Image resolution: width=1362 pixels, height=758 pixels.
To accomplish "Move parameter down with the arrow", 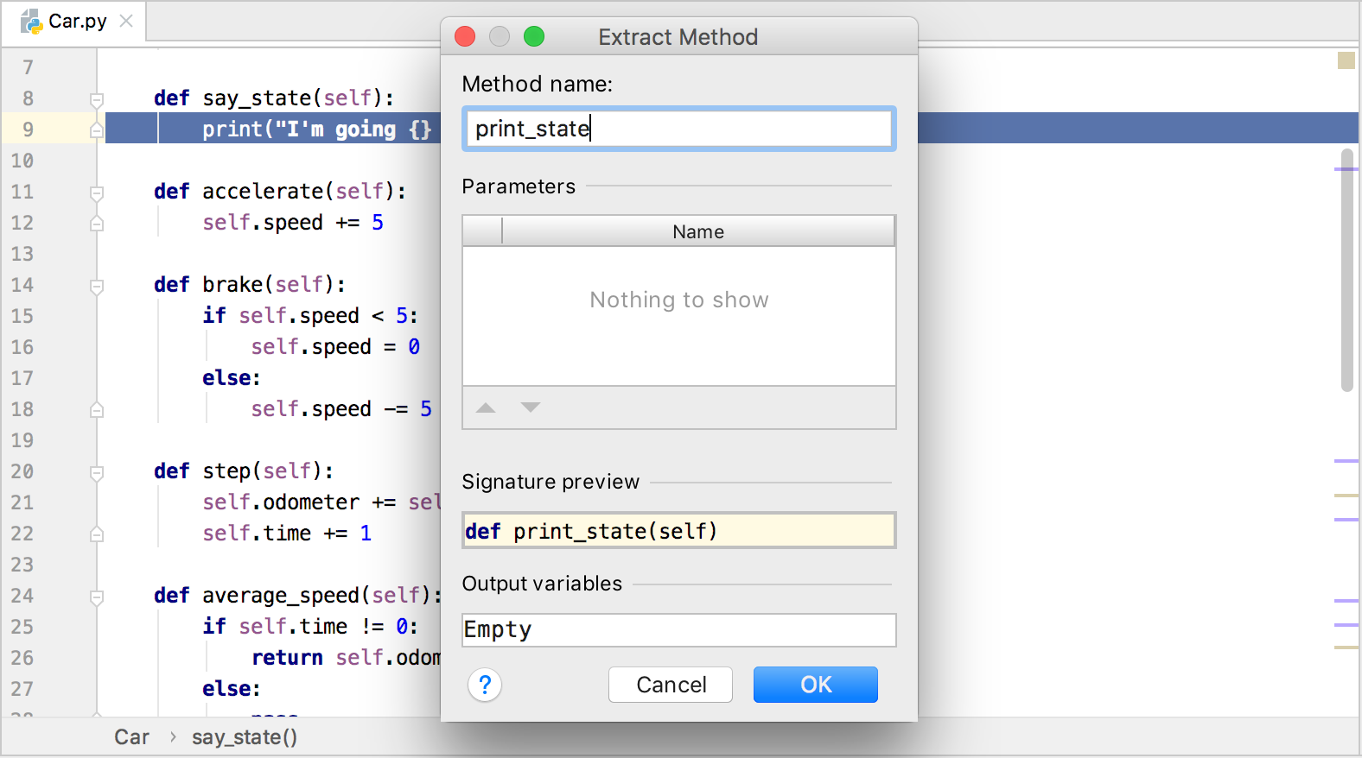I will 531,407.
